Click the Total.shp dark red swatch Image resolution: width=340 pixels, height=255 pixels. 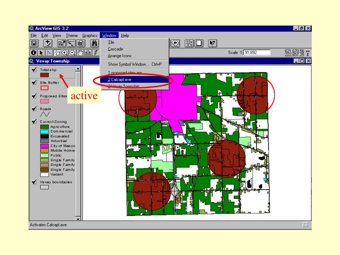(44, 75)
